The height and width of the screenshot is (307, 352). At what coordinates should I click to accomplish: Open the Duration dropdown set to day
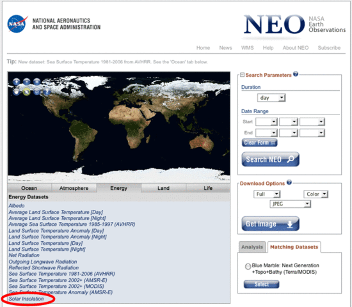click(x=271, y=98)
